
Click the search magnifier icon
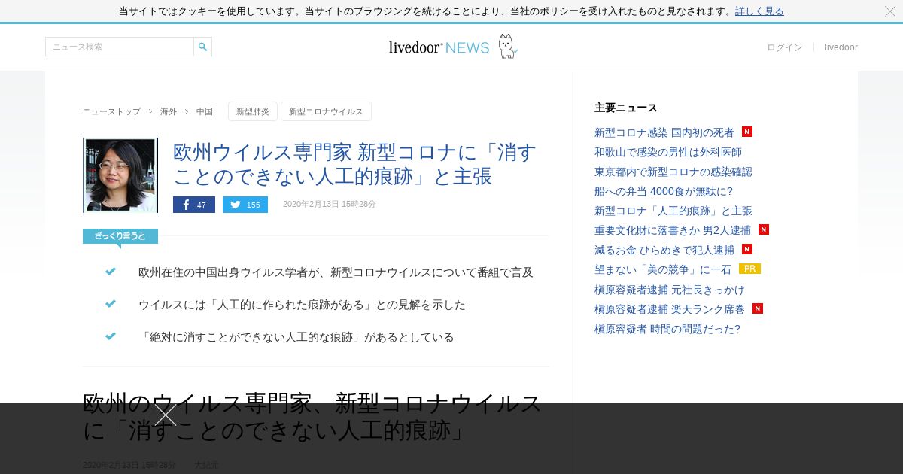[202, 47]
